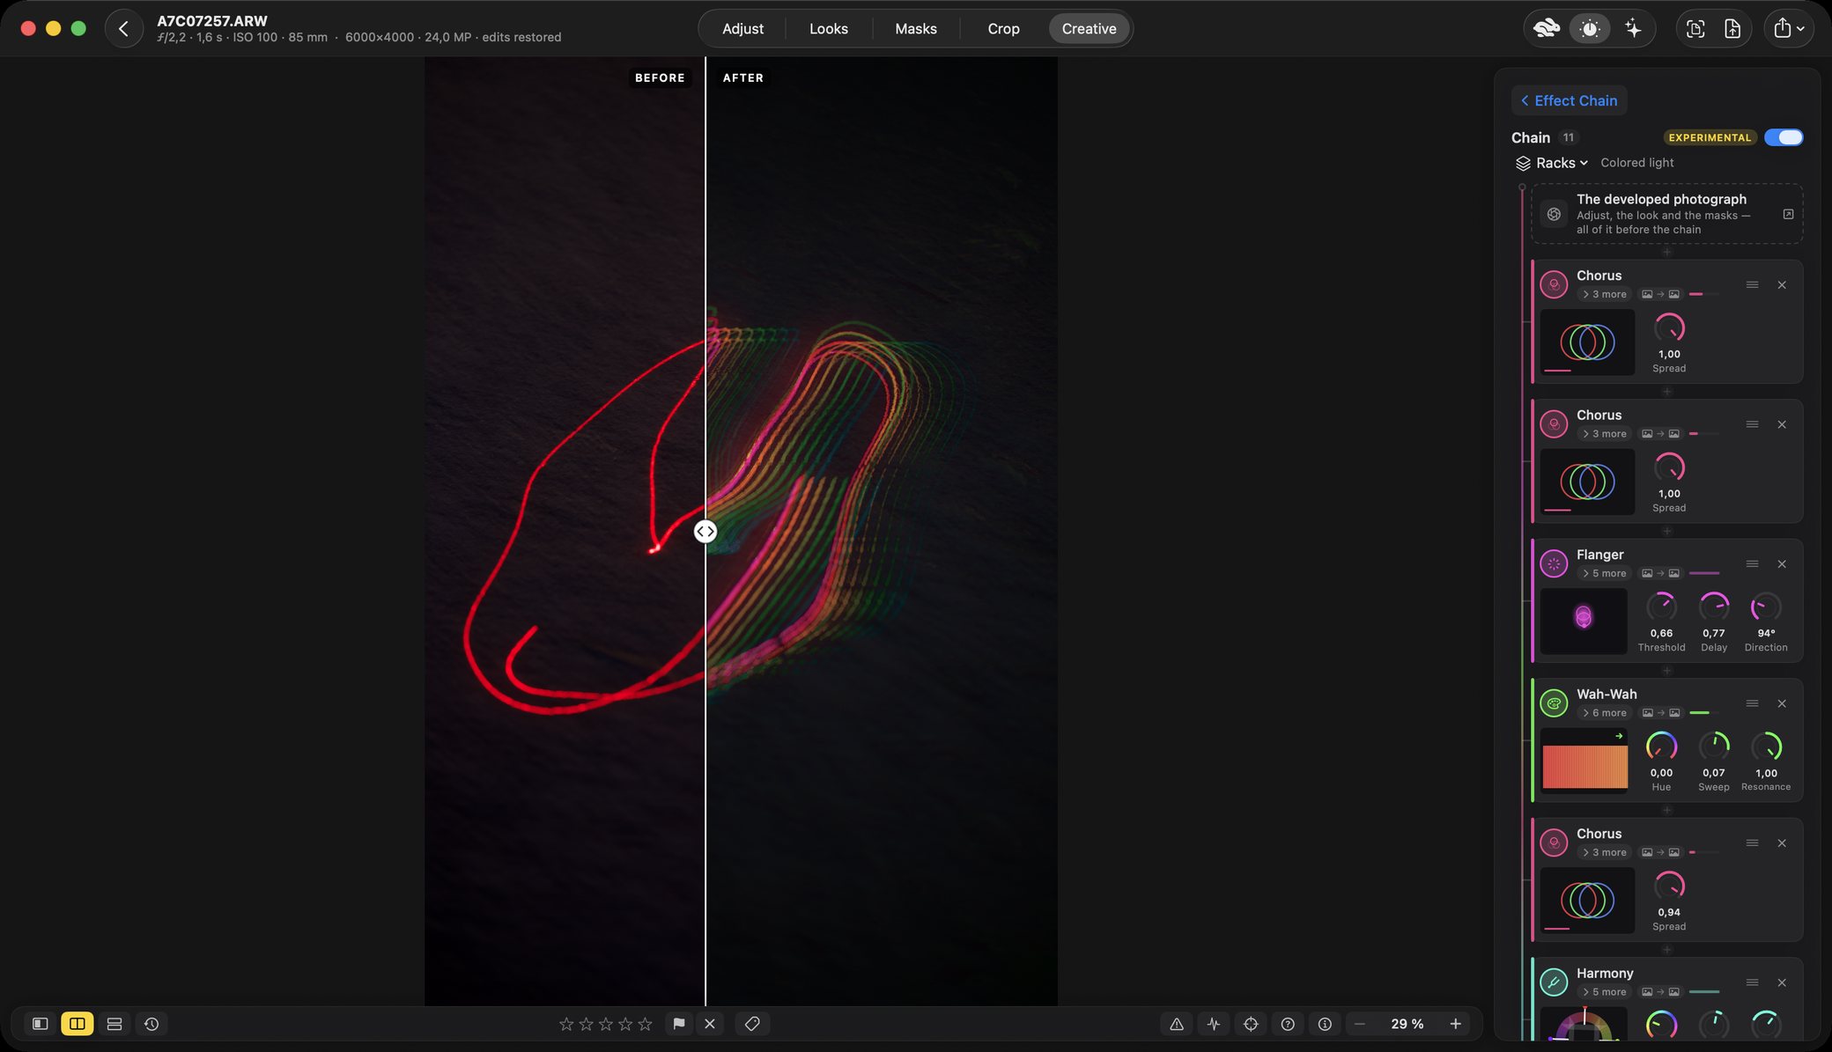The image size is (1832, 1052).
Task: Open the Crop tab
Action: [x=1003, y=29]
